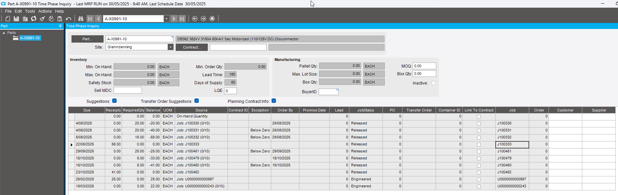The width and height of the screenshot is (618, 195).
Task: Open the binoculars Search icon
Action: (81, 19)
